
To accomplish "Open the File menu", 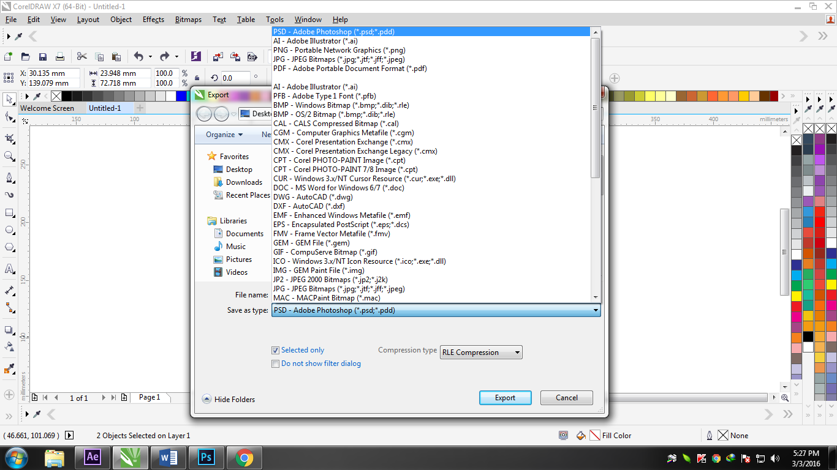I will point(11,20).
